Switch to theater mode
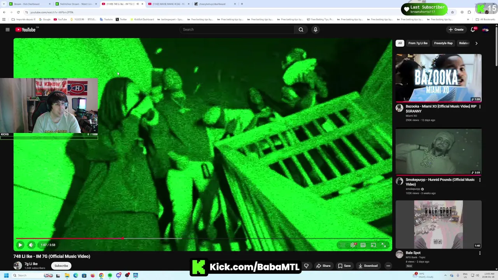498x280 pixels. pos(363,245)
